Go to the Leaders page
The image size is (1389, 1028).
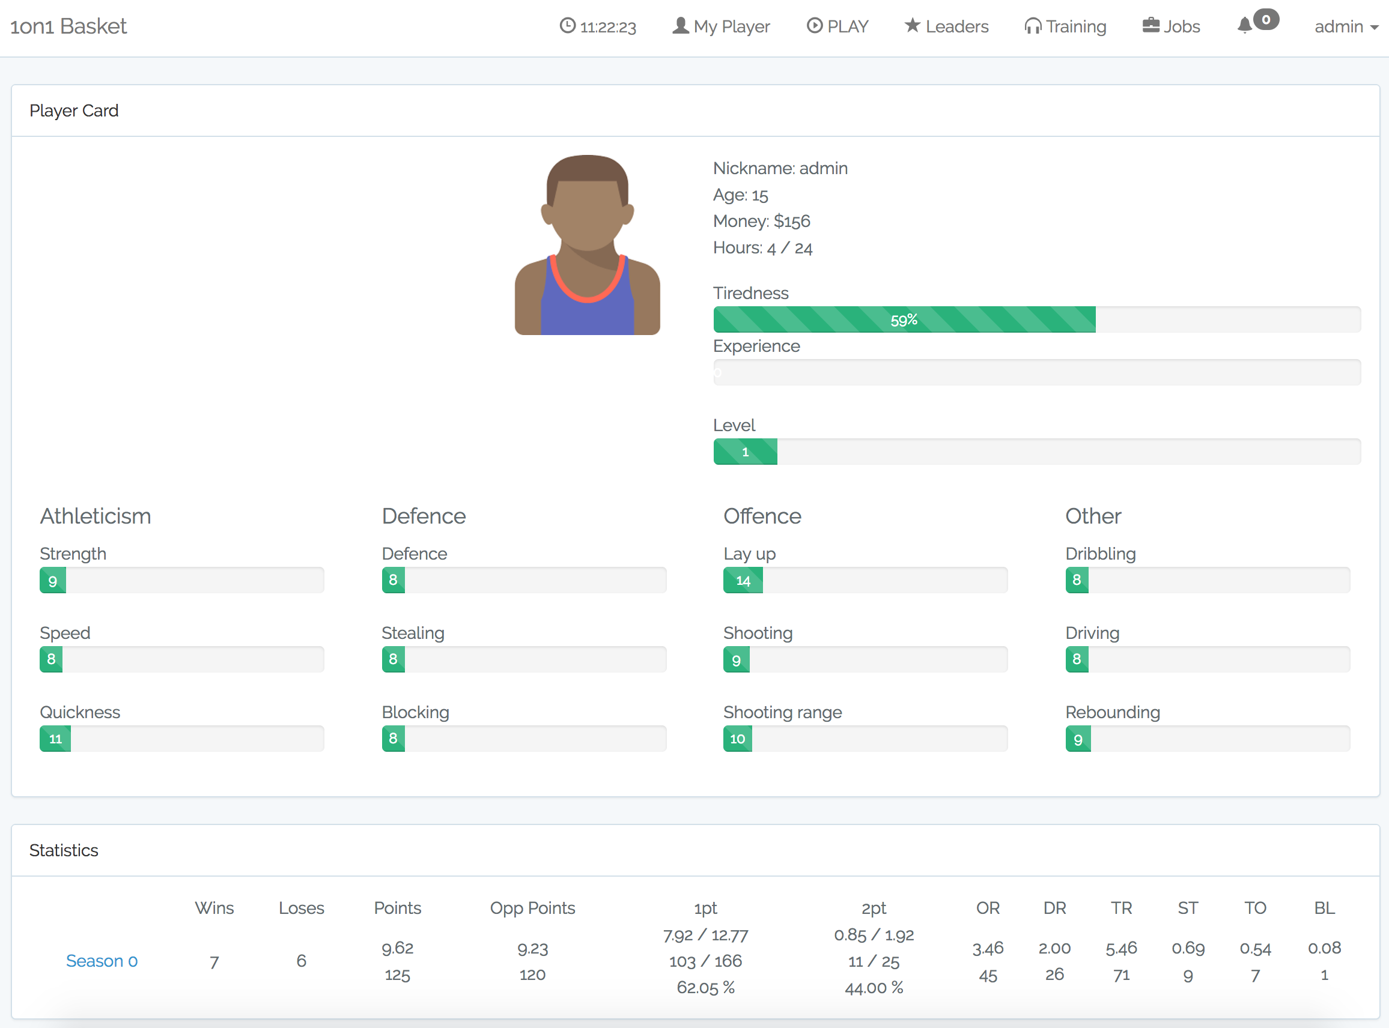click(x=956, y=27)
